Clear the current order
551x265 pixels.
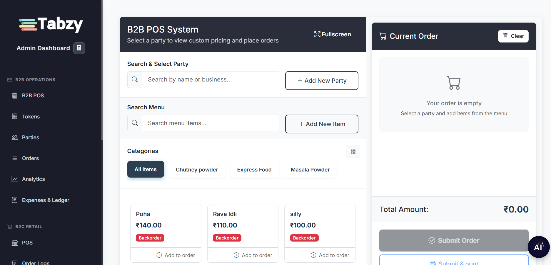[513, 36]
